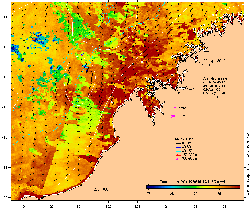This screenshot has width=252, height=209.
Task: Click the 'Altimetric sealevel' caption text
Action: pos(216,78)
